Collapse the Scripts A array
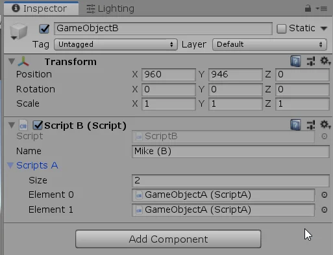The height and width of the screenshot is (255, 333). point(10,165)
